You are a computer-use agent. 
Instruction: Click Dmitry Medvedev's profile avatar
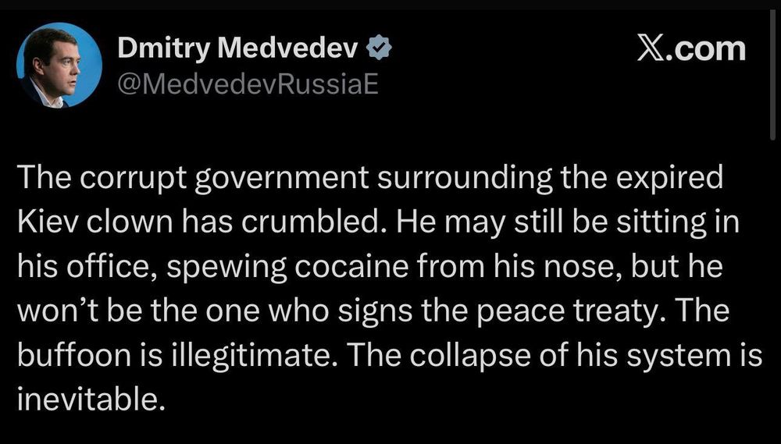point(61,65)
